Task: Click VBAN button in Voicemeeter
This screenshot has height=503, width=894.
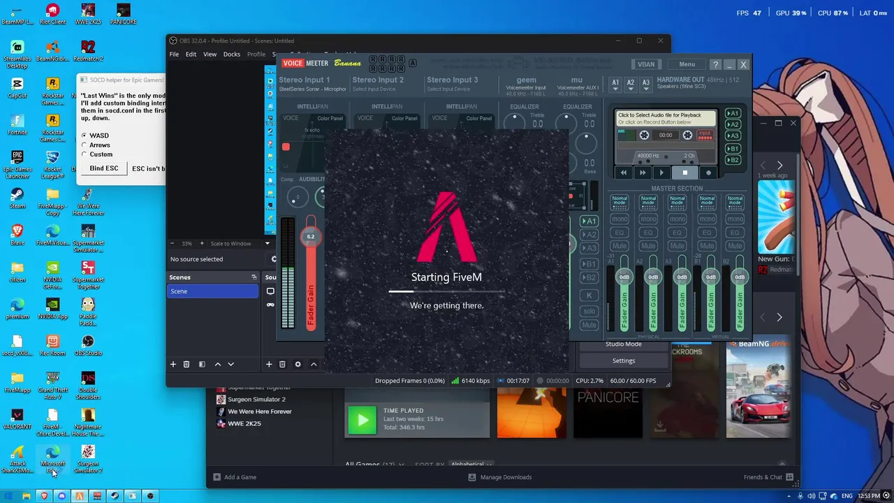Action: pos(646,64)
